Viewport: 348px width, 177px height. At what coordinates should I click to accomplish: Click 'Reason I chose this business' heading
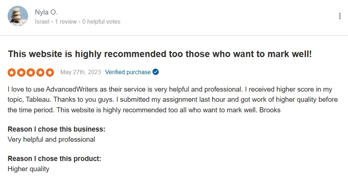56,129
